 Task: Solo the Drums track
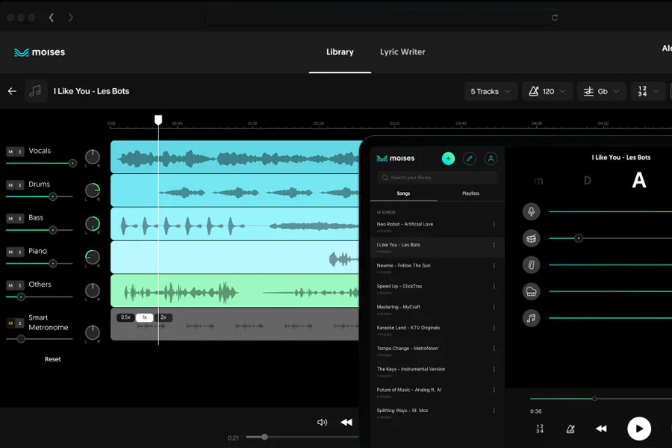tap(19, 185)
